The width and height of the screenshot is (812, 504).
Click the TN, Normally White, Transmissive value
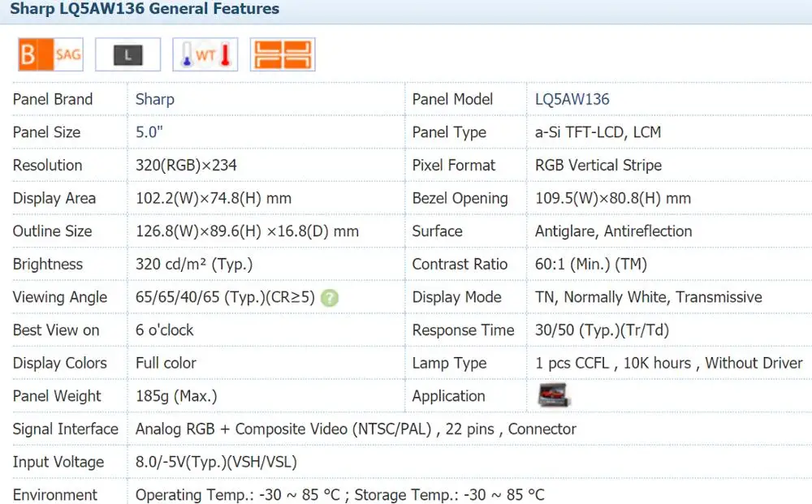pos(649,298)
